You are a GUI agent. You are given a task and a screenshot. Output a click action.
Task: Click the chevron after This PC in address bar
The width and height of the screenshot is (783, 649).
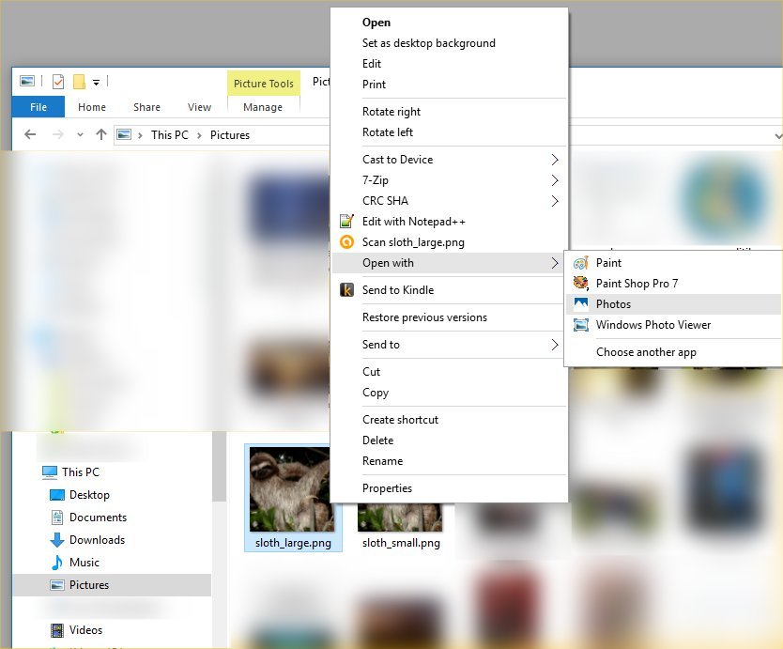(x=199, y=135)
